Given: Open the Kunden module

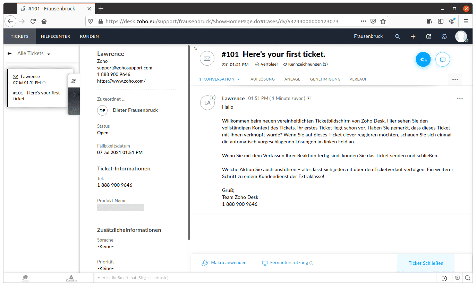Looking at the screenshot, I should (89, 36).
